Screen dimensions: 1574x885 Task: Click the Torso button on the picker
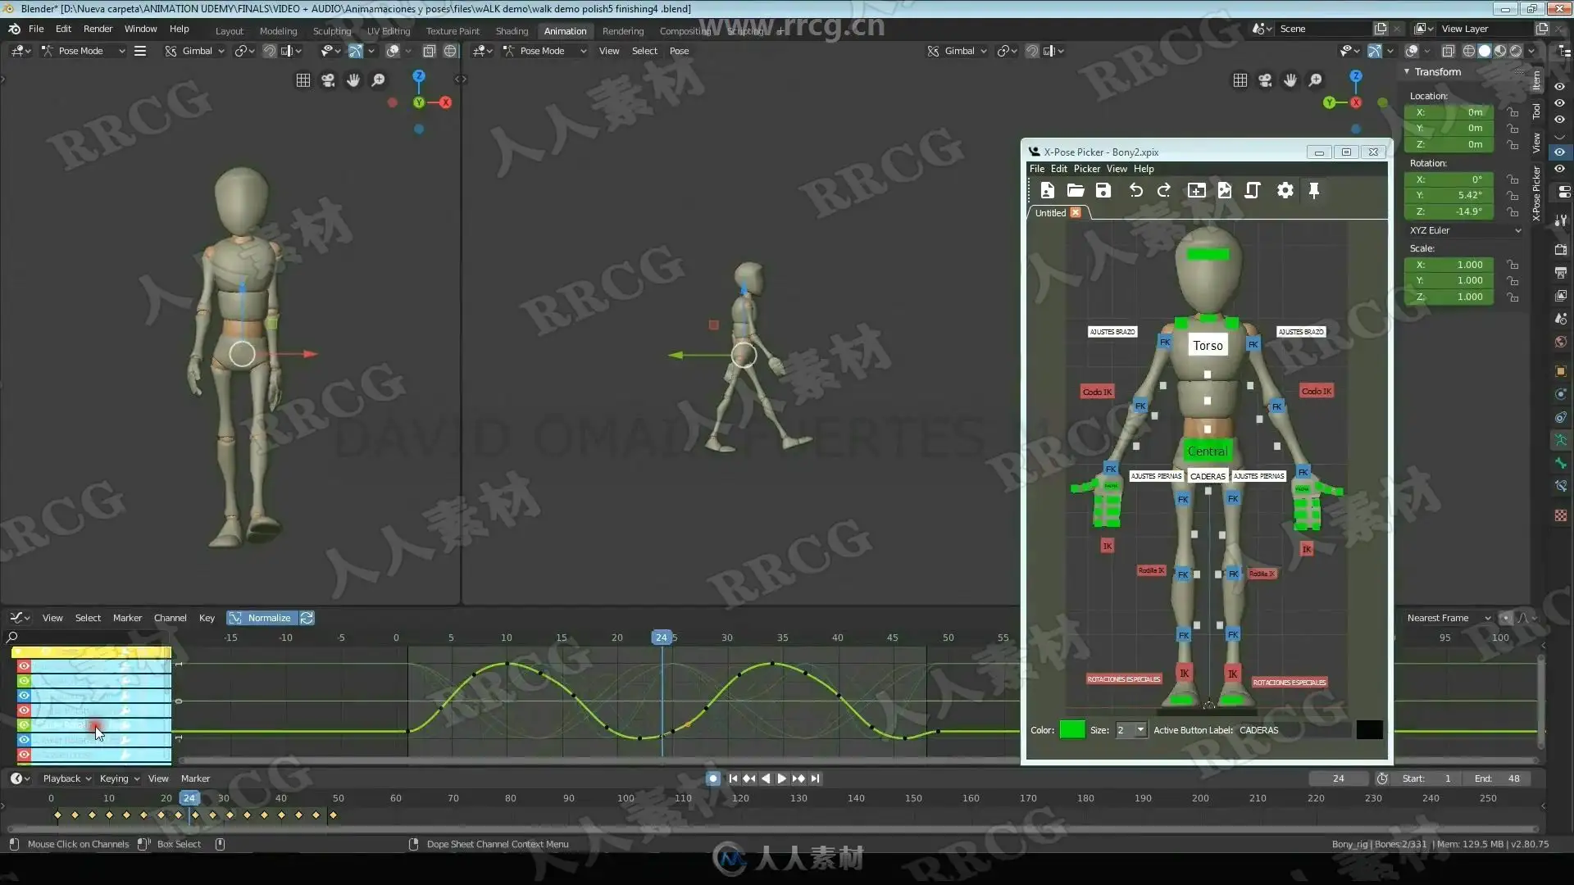click(x=1208, y=346)
